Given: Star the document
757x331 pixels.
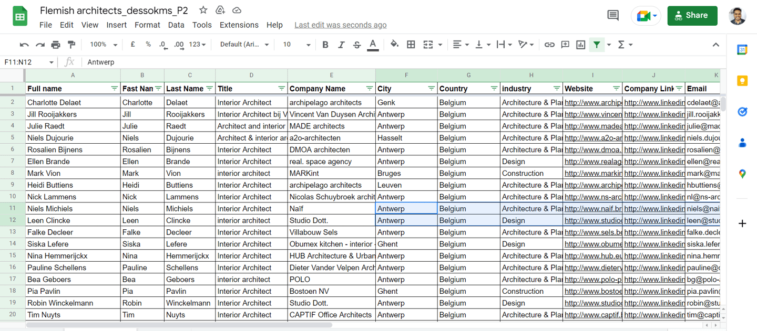Looking at the screenshot, I should pyautogui.click(x=203, y=10).
